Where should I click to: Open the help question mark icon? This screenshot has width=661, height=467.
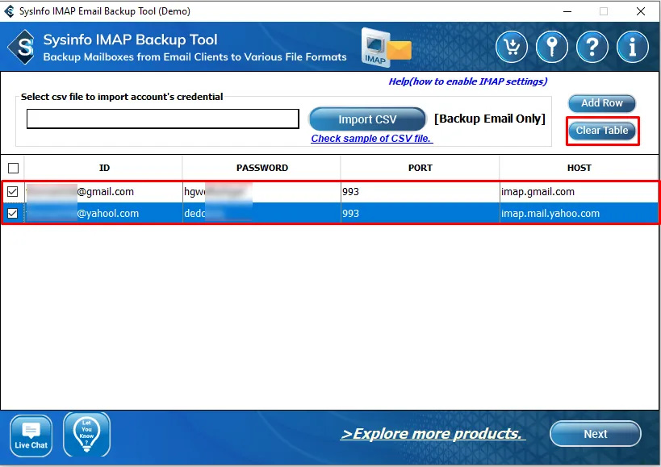592,47
